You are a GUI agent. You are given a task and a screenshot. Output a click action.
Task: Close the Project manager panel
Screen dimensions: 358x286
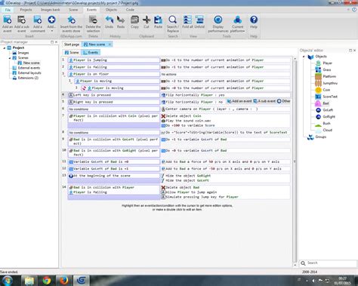tap(56, 42)
